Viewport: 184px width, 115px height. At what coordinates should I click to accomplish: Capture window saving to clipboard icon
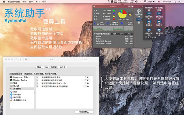tap(159, 22)
